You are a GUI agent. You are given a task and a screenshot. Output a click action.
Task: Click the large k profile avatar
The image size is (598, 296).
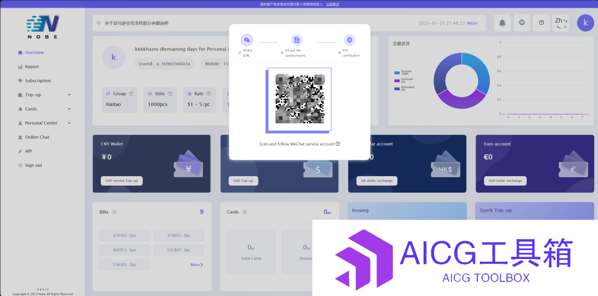click(114, 57)
